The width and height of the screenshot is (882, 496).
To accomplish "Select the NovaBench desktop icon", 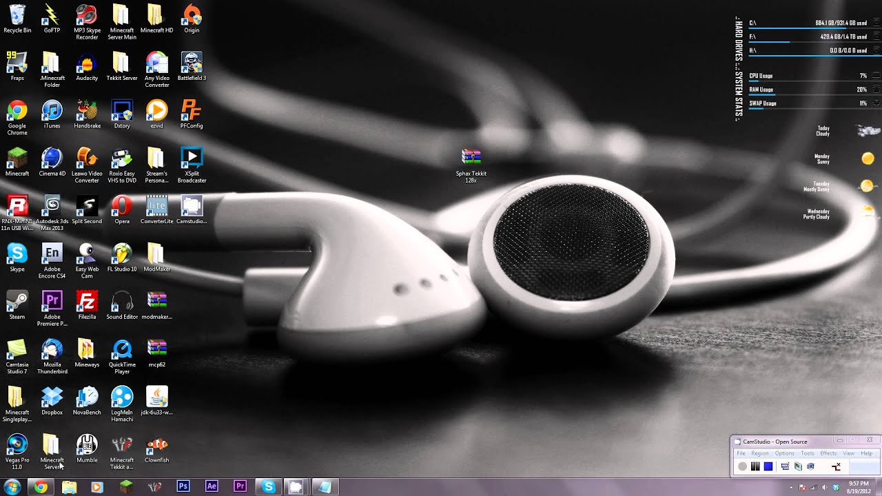I will click(87, 401).
